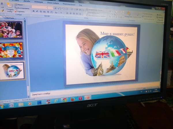Toggle Align Text Right

(x=74, y=13)
